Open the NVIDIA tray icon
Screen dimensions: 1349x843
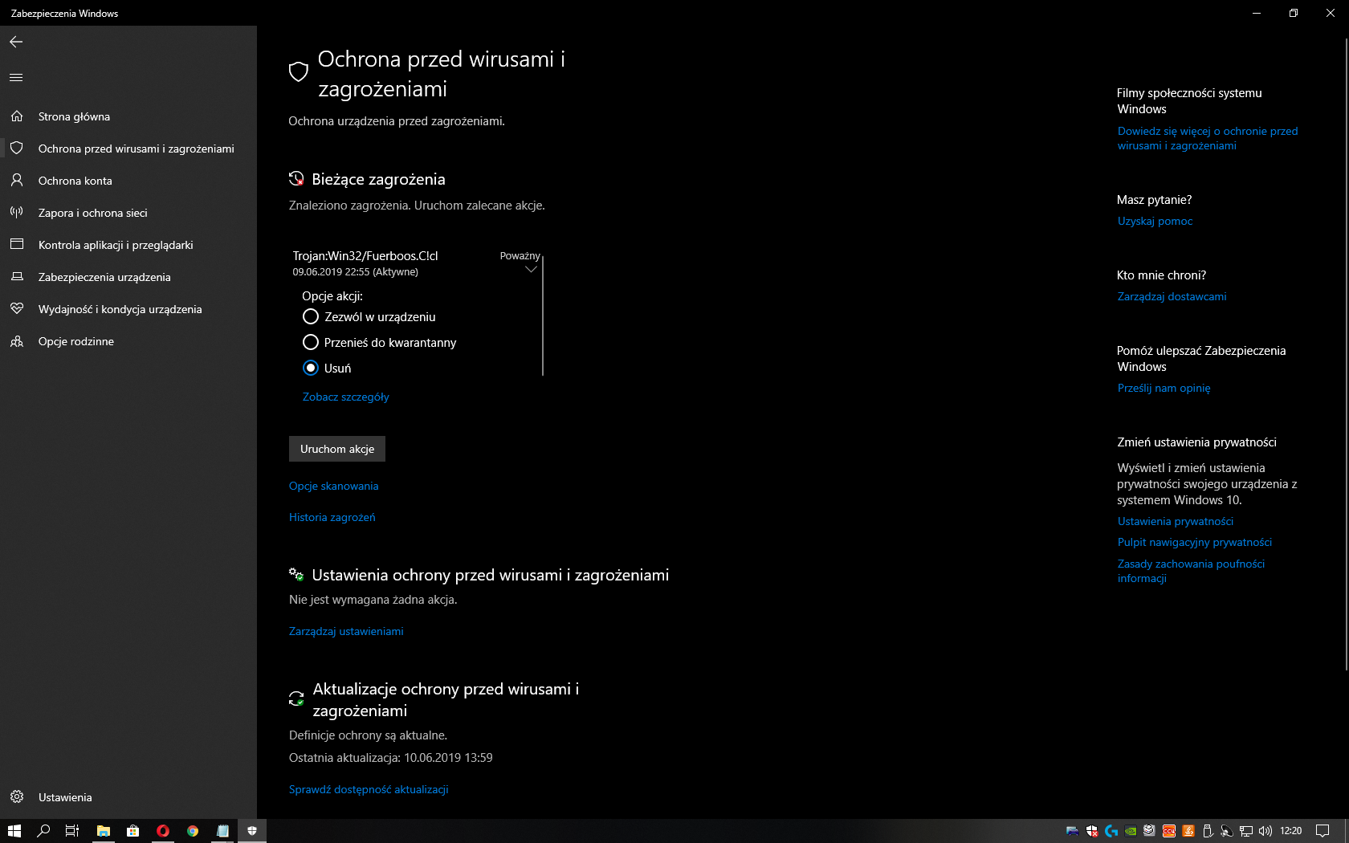(1131, 831)
